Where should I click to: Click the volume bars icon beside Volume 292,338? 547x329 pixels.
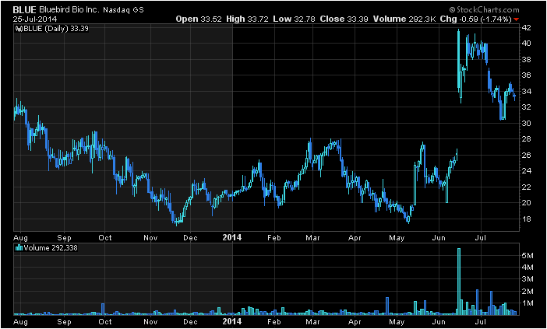[19, 248]
